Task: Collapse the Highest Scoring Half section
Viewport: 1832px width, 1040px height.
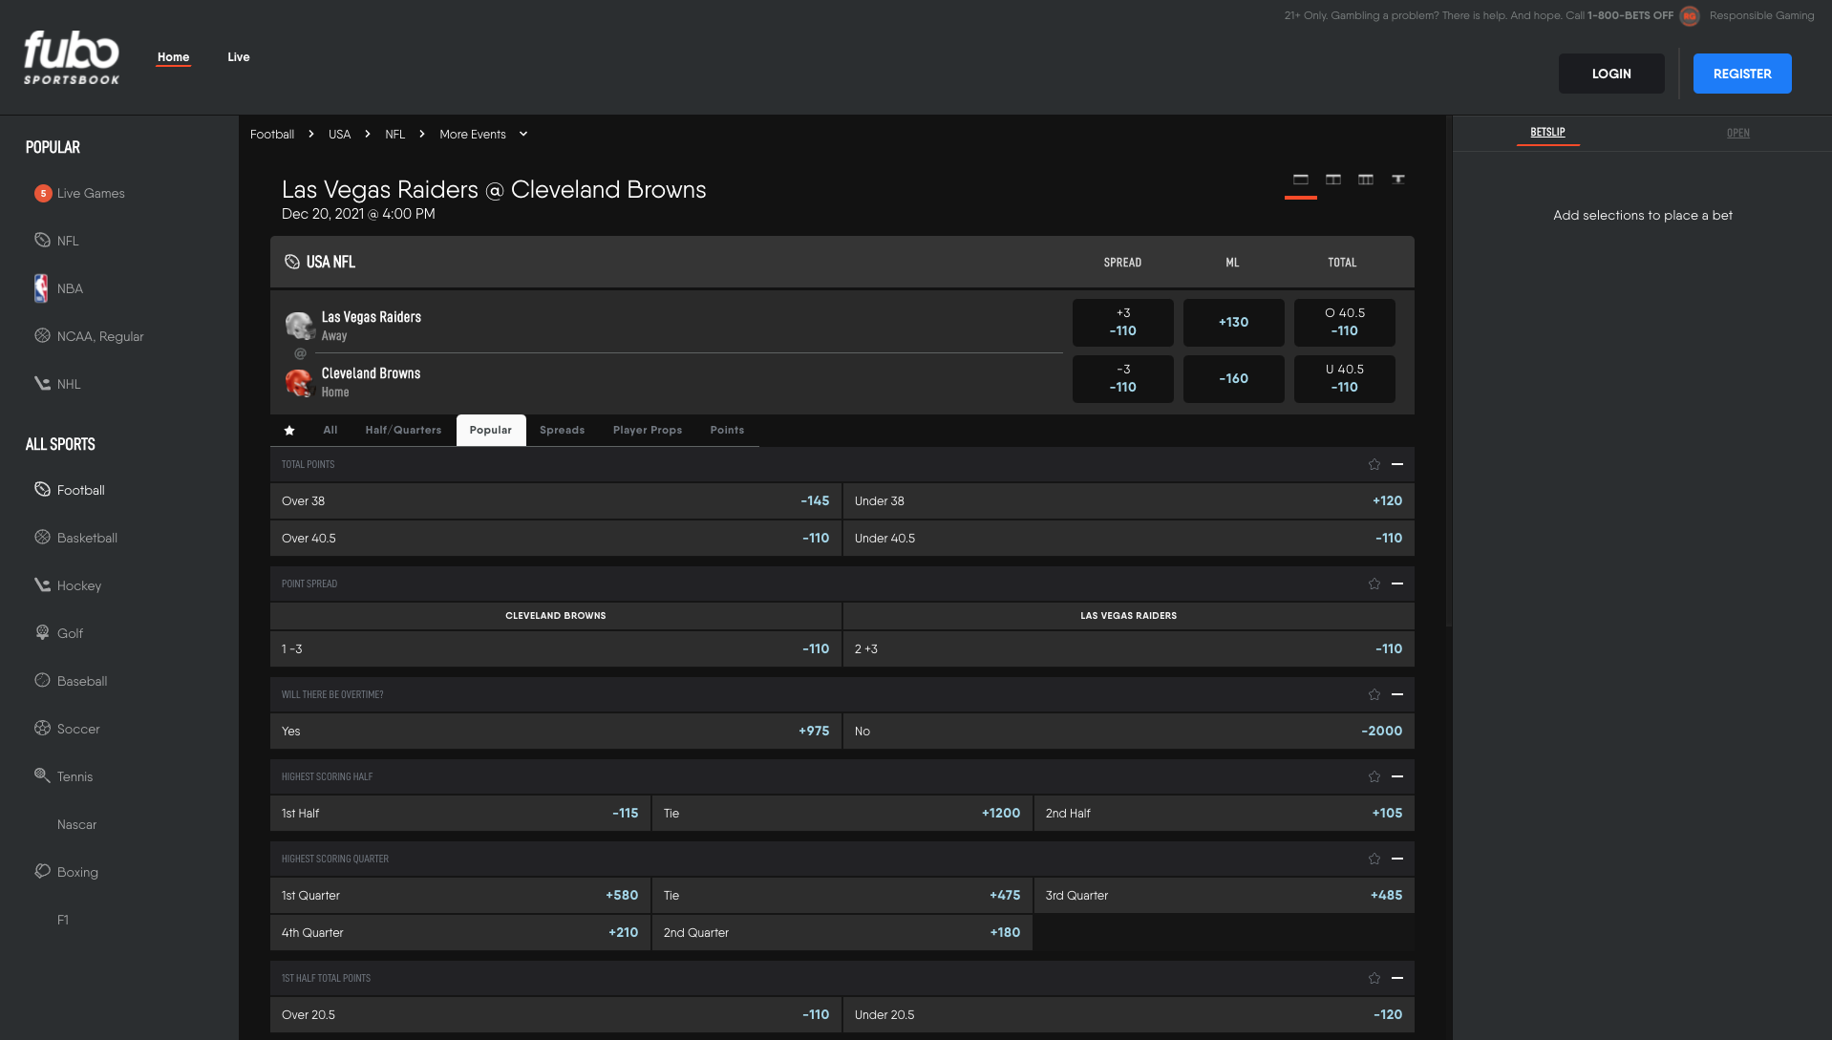Action: pyautogui.click(x=1397, y=776)
